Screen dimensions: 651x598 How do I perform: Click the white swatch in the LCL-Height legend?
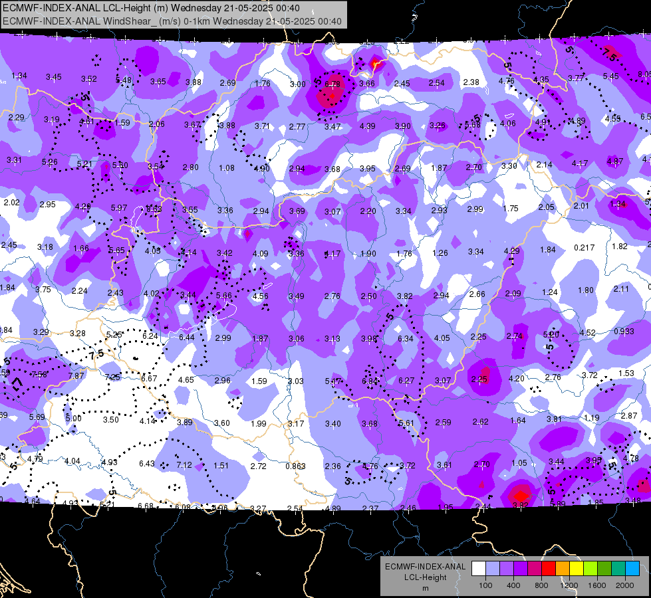click(479, 569)
